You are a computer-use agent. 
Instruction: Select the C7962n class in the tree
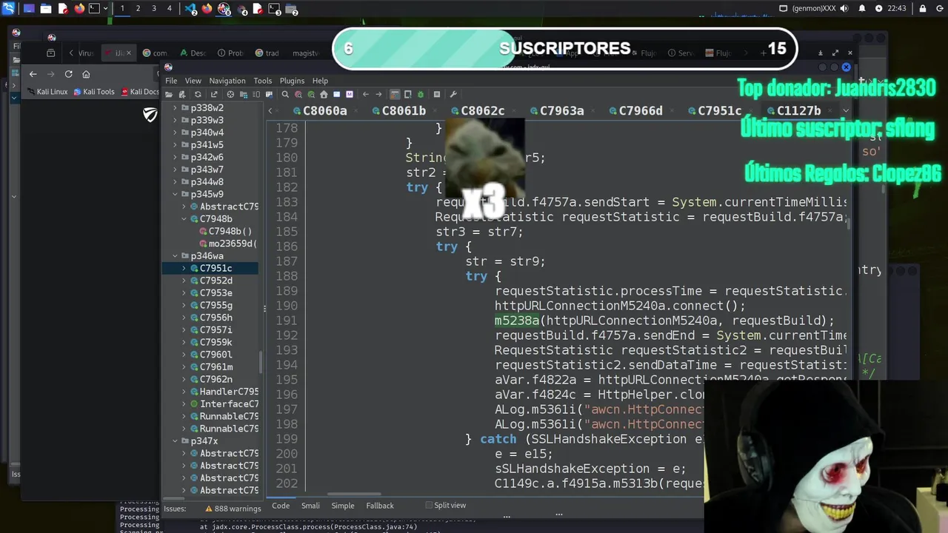tap(216, 379)
